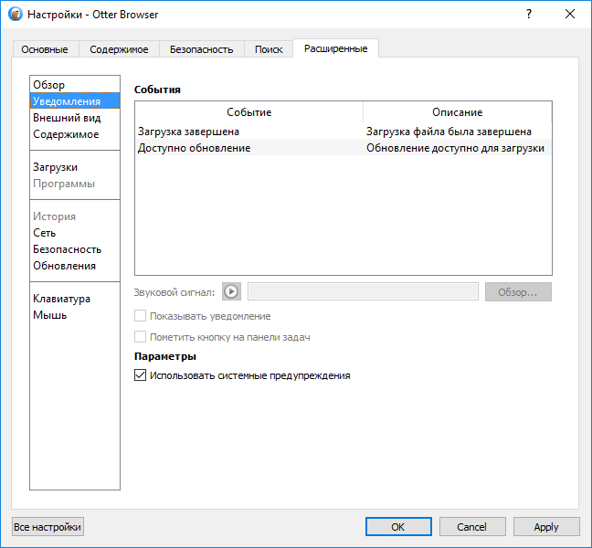592x548 pixels.
Task: Click the Cancel button
Action: point(472,526)
